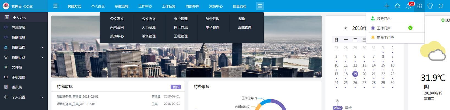Choose 电子邮件 in dropdown panel
The width and height of the screenshot is (450, 110).
point(213,28)
